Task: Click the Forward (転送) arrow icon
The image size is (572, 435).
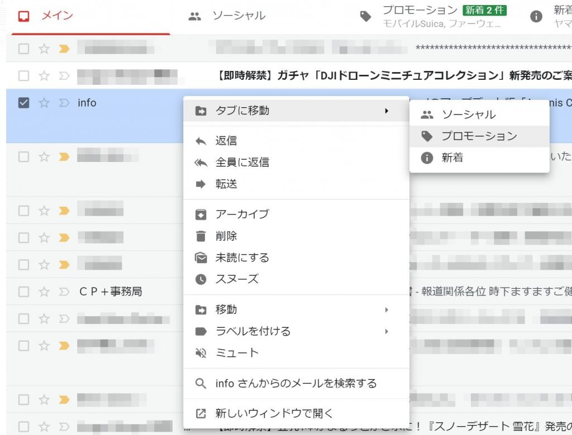Action: 201,184
